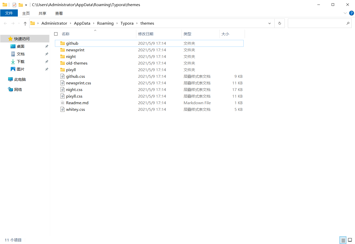Viewport: 355px width, 244px height.
Task: Navigate to AppData in breadcrumb
Action: click(82, 23)
